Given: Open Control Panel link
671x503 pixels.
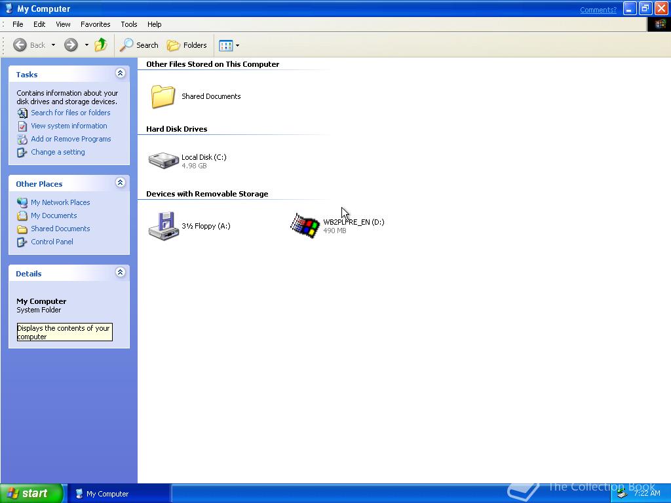Looking at the screenshot, I should [52, 242].
